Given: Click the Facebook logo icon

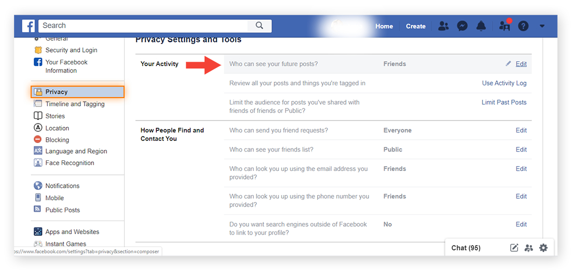Looking at the screenshot, I should [x=29, y=26].
